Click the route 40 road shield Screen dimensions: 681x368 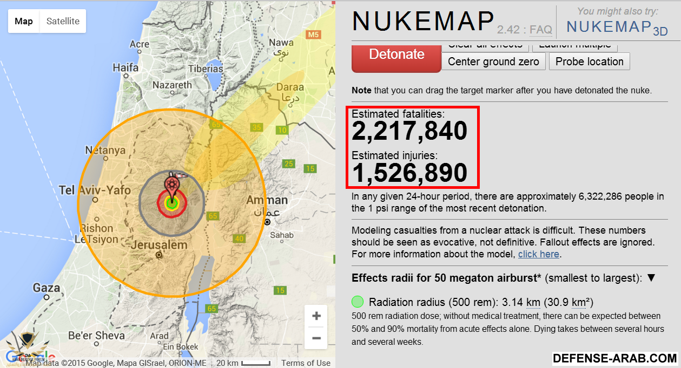(239, 238)
